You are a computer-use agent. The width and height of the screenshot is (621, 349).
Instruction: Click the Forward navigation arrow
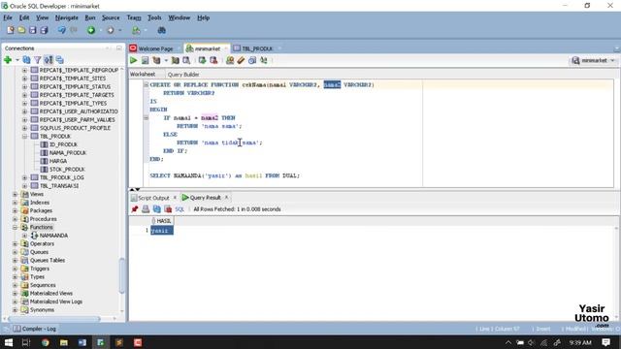coord(110,30)
